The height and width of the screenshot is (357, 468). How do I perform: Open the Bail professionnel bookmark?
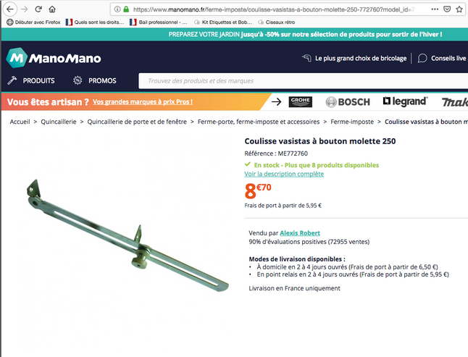tap(159, 22)
